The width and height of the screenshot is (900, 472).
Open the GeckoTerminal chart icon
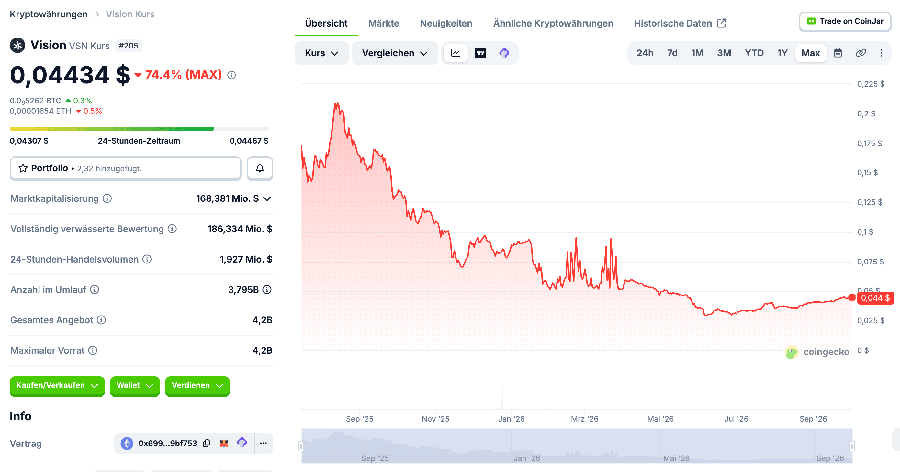point(504,53)
